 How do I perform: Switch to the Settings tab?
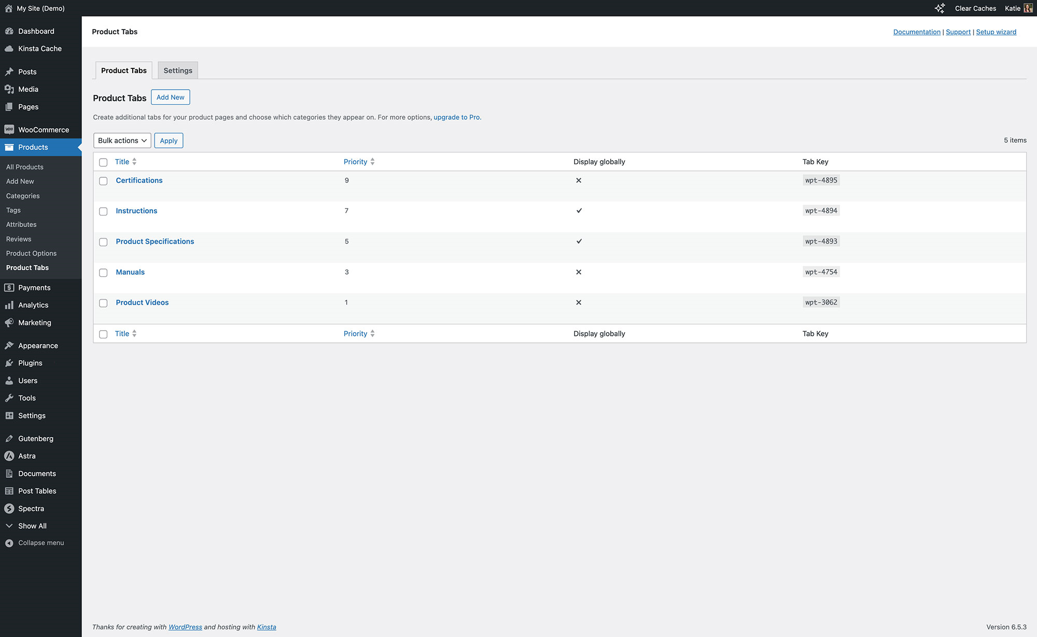click(x=178, y=70)
